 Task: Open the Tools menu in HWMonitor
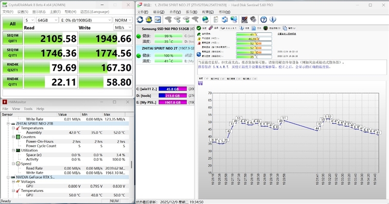coord(28,109)
